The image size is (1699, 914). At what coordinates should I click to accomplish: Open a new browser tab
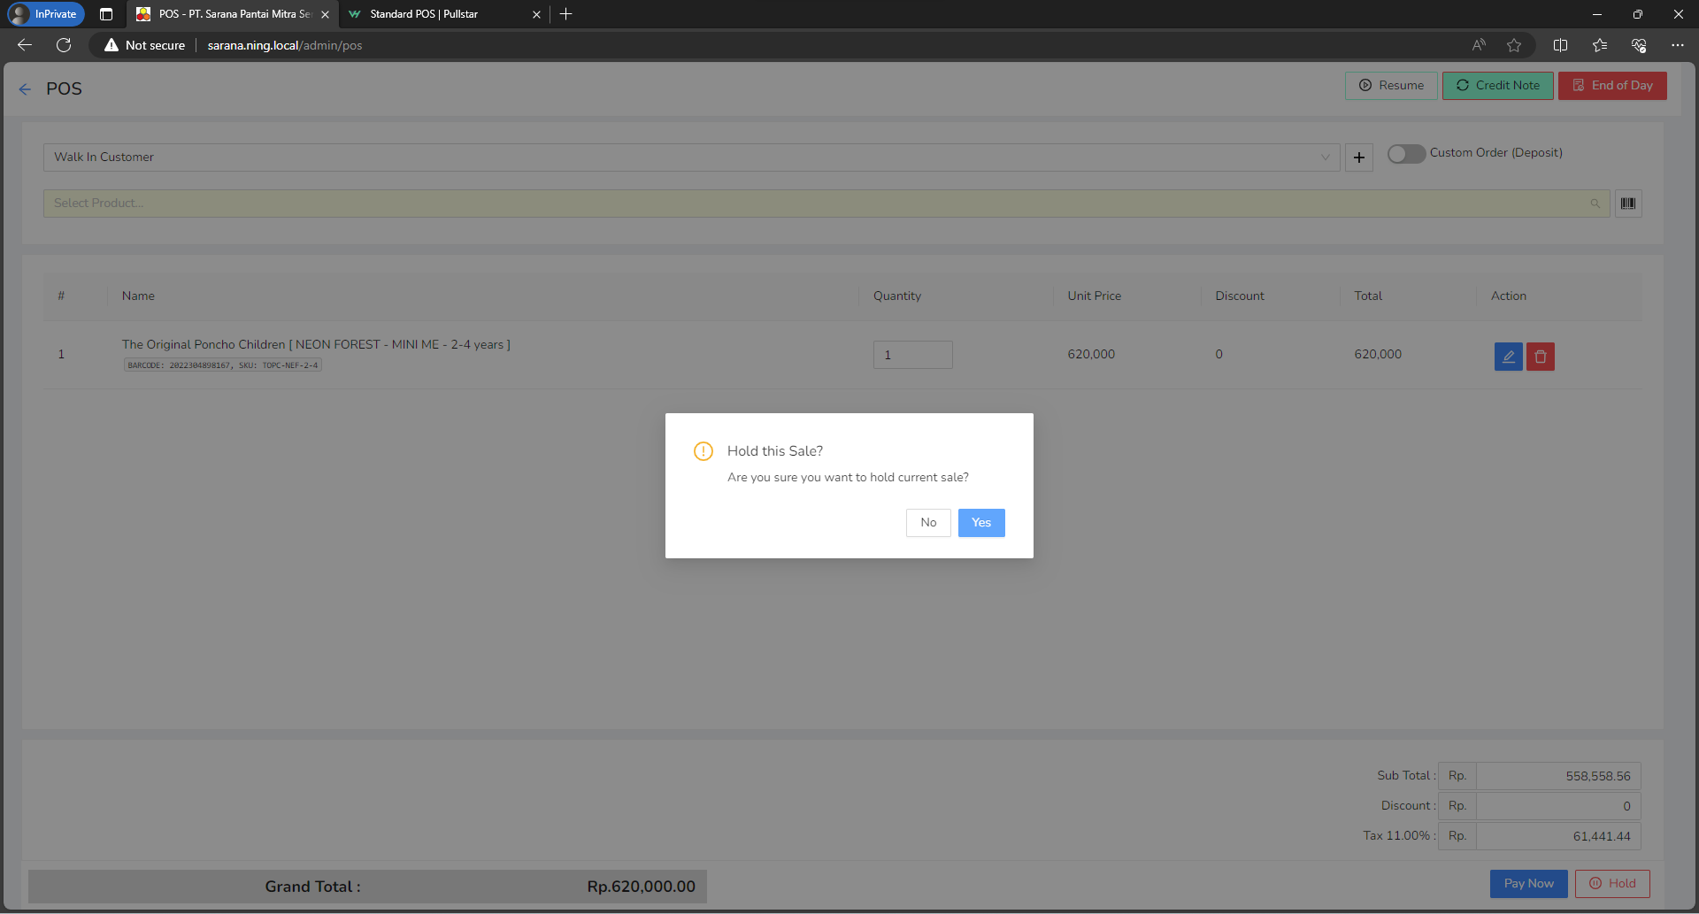[x=566, y=14]
